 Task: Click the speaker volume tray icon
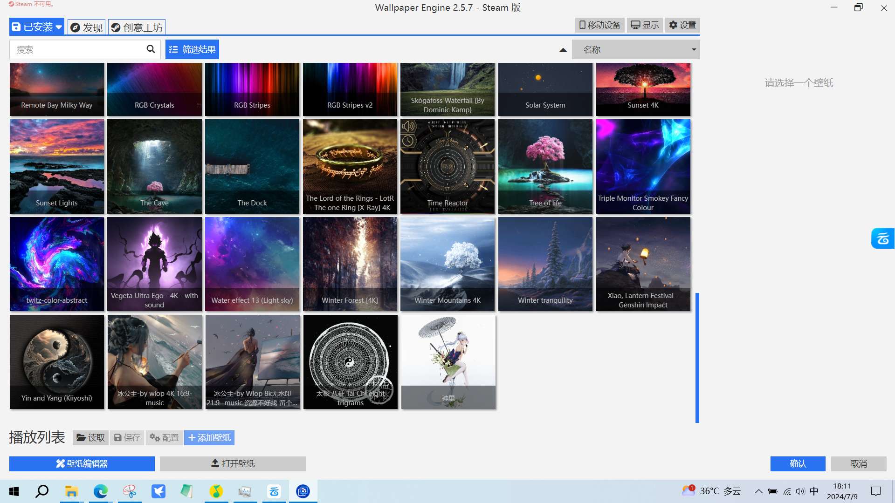click(800, 491)
